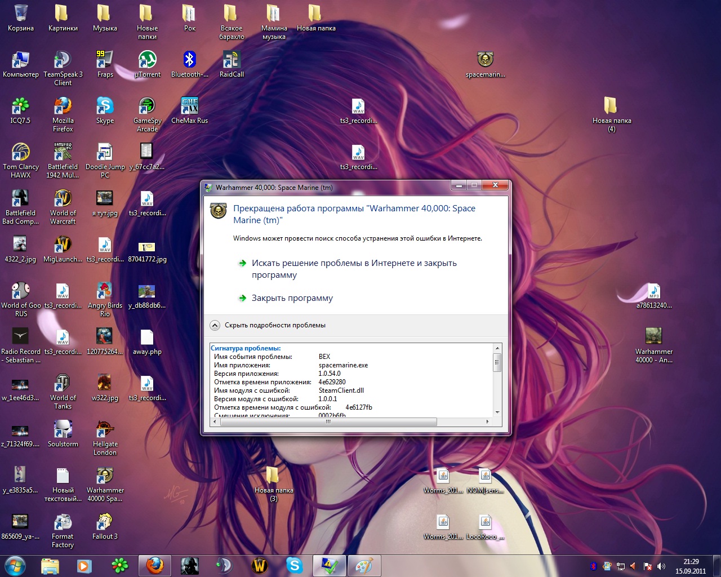Choose "Закрыть программу" option
Viewport: 721px width, 577px height.
pos(292,298)
